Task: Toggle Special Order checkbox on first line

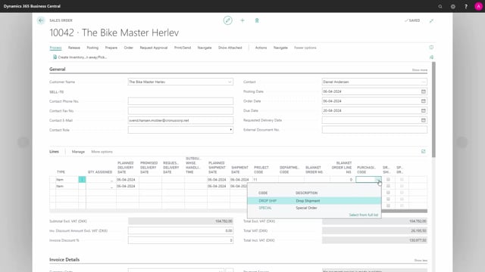Action: [402, 180]
